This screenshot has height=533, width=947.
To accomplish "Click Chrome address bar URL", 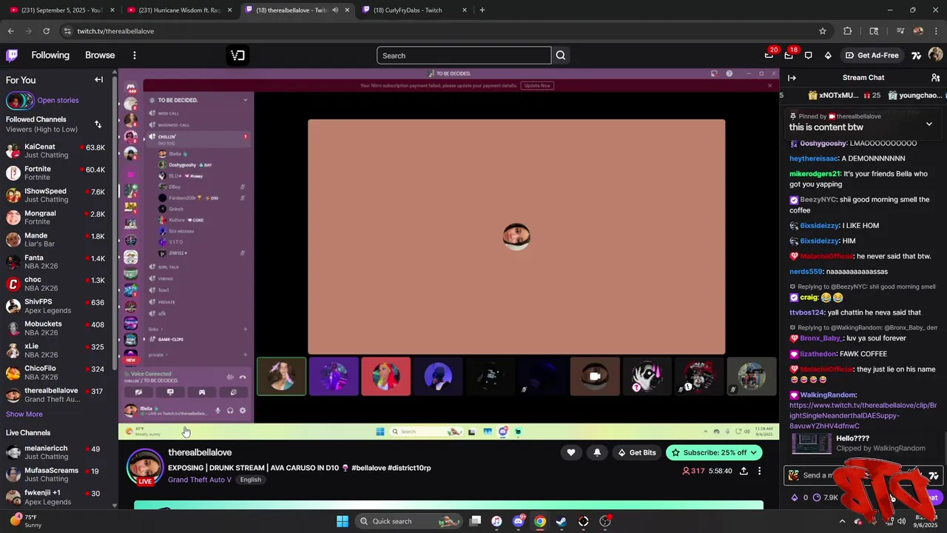I will pos(115,31).
